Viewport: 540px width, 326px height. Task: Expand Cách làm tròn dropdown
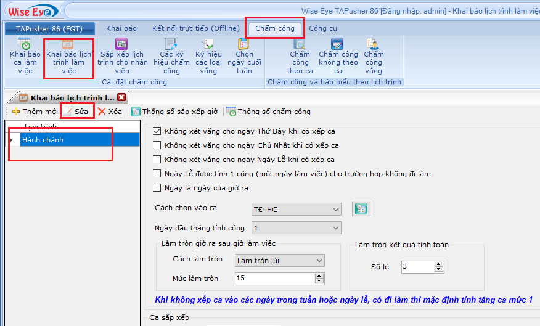coord(318,261)
